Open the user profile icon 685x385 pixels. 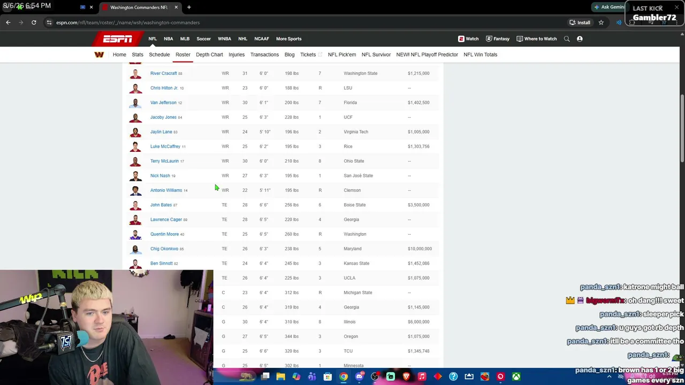pos(580,38)
